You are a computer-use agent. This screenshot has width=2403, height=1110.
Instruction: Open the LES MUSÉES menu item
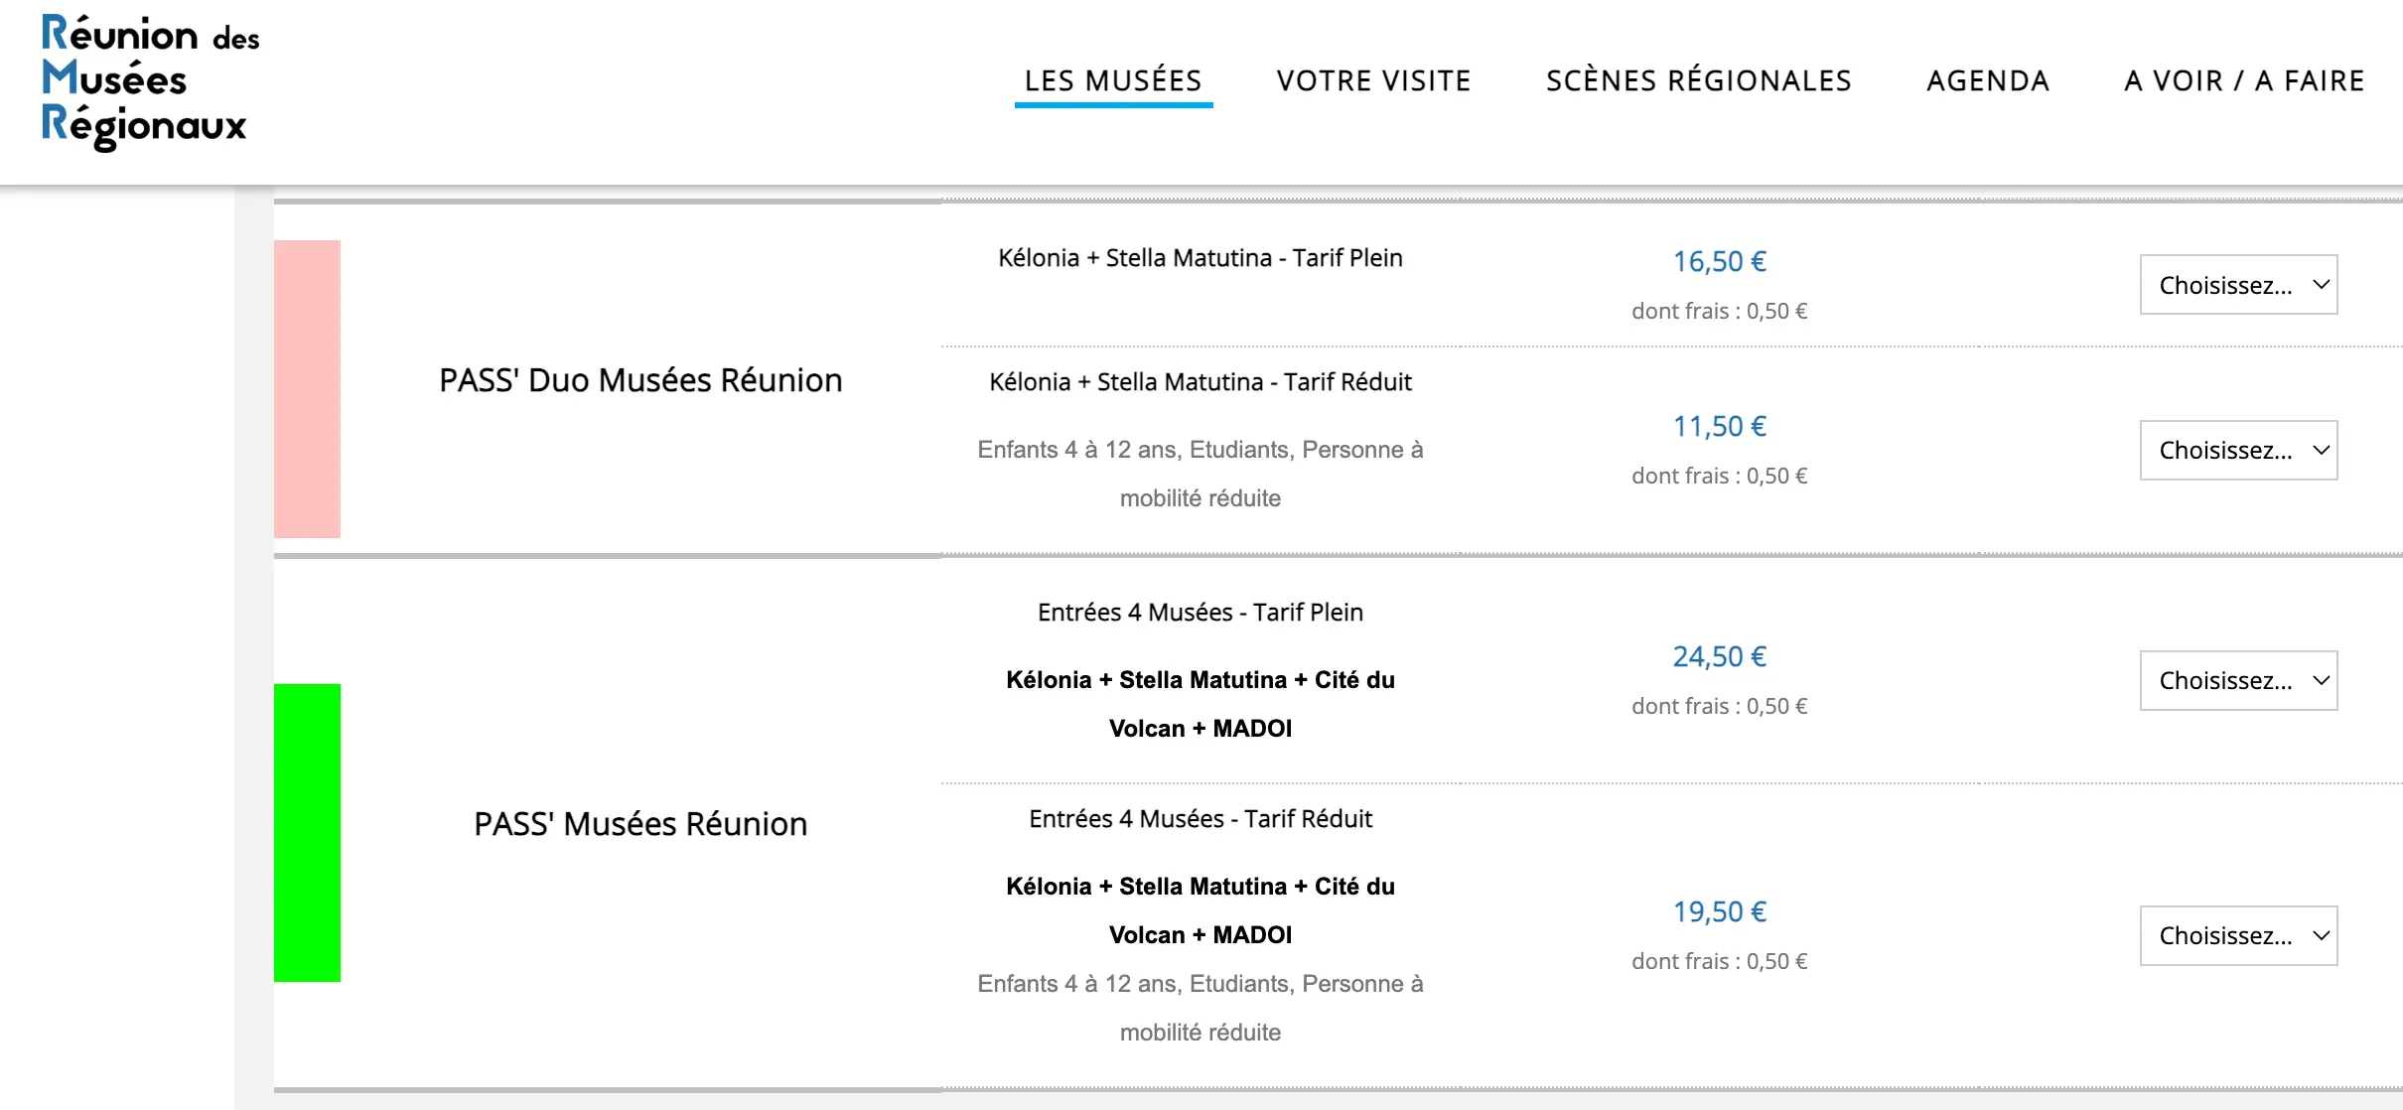click(x=1113, y=80)
